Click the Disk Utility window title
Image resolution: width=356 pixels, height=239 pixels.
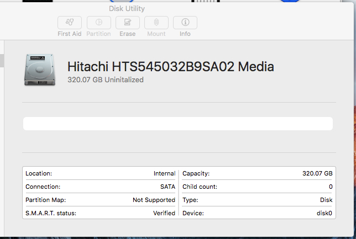click(127, 9)
